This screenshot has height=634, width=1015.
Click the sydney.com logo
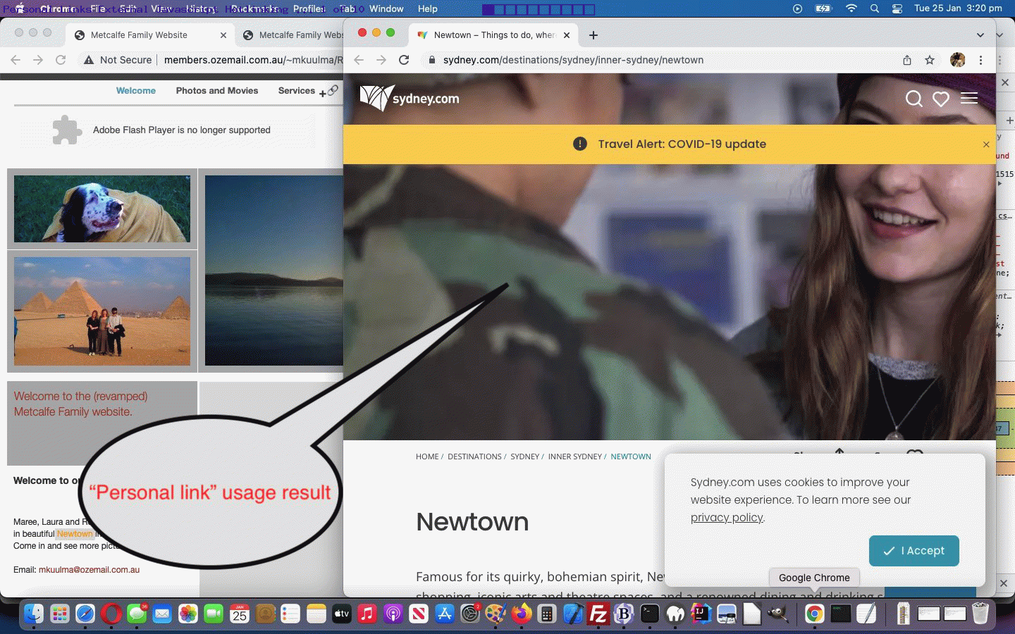[x=410, y=98]
